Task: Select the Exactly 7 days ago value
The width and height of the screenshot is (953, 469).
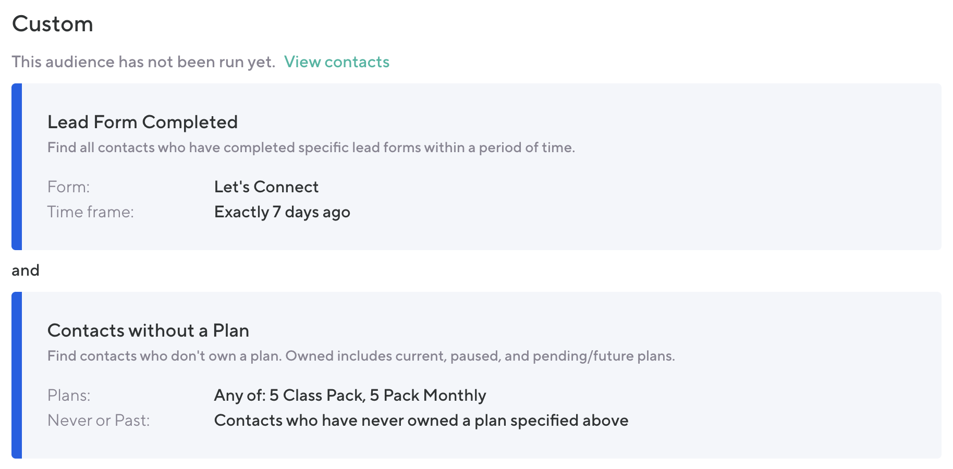Action: (282, 212)
